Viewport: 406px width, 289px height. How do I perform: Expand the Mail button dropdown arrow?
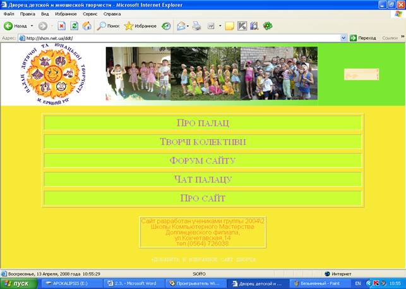188,26
